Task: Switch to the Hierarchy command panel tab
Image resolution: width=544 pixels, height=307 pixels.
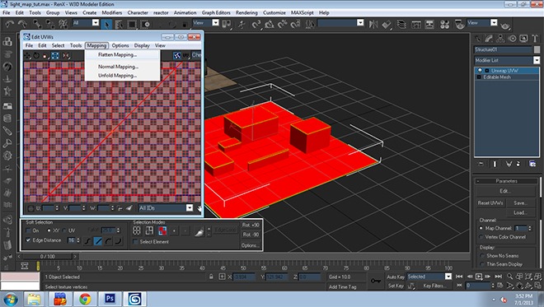Action: coord(500,39)
